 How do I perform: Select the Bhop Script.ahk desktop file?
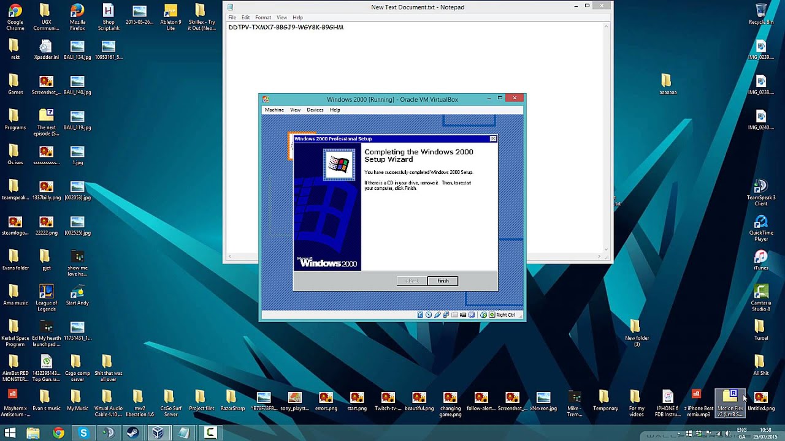tap(108, 17)
